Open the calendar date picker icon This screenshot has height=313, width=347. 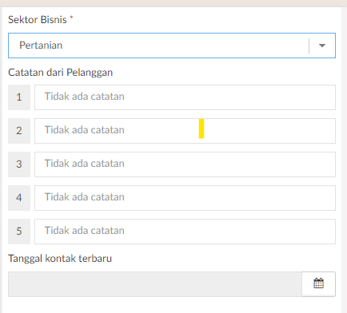[318, 283]
